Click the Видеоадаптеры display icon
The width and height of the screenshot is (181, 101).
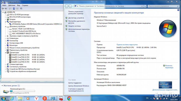(8, 22)
